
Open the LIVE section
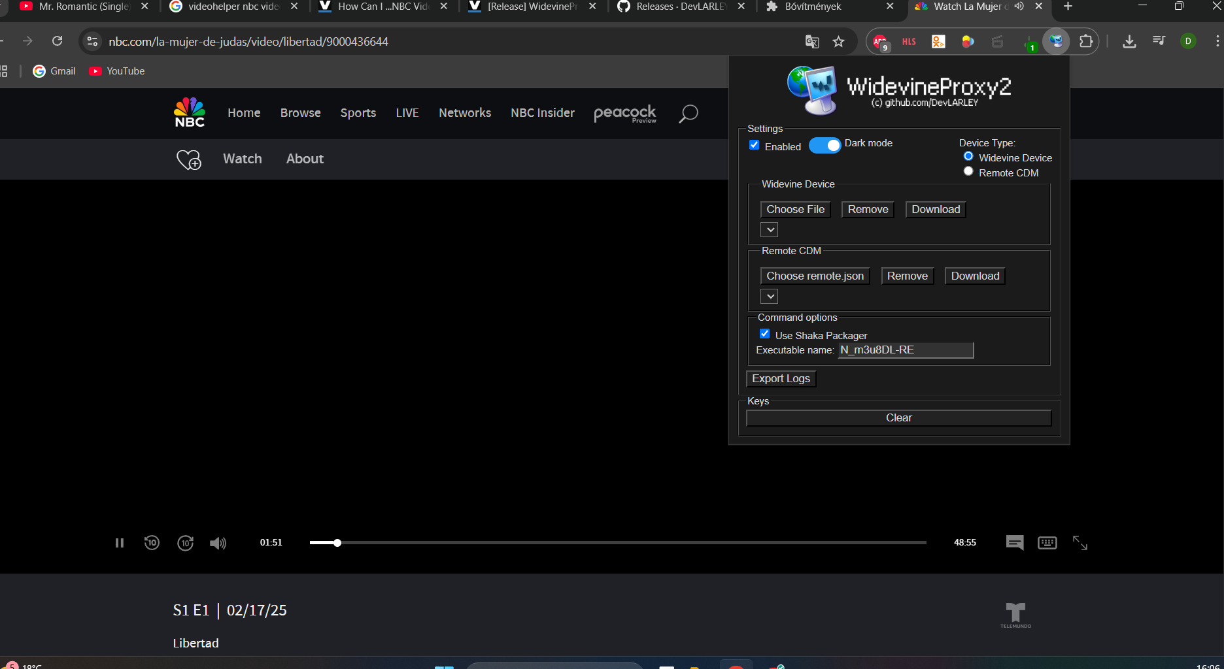coord(407,113)
